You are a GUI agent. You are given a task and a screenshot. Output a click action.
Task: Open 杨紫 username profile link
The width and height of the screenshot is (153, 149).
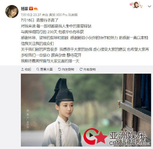click(24, 9)
